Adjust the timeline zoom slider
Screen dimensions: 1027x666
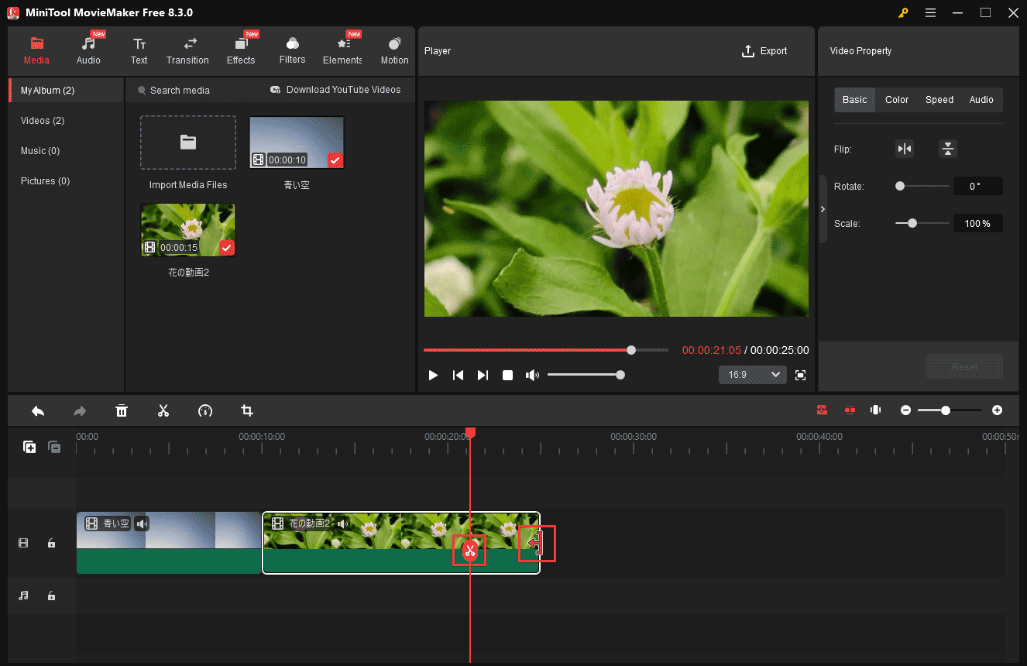point(950,410)
